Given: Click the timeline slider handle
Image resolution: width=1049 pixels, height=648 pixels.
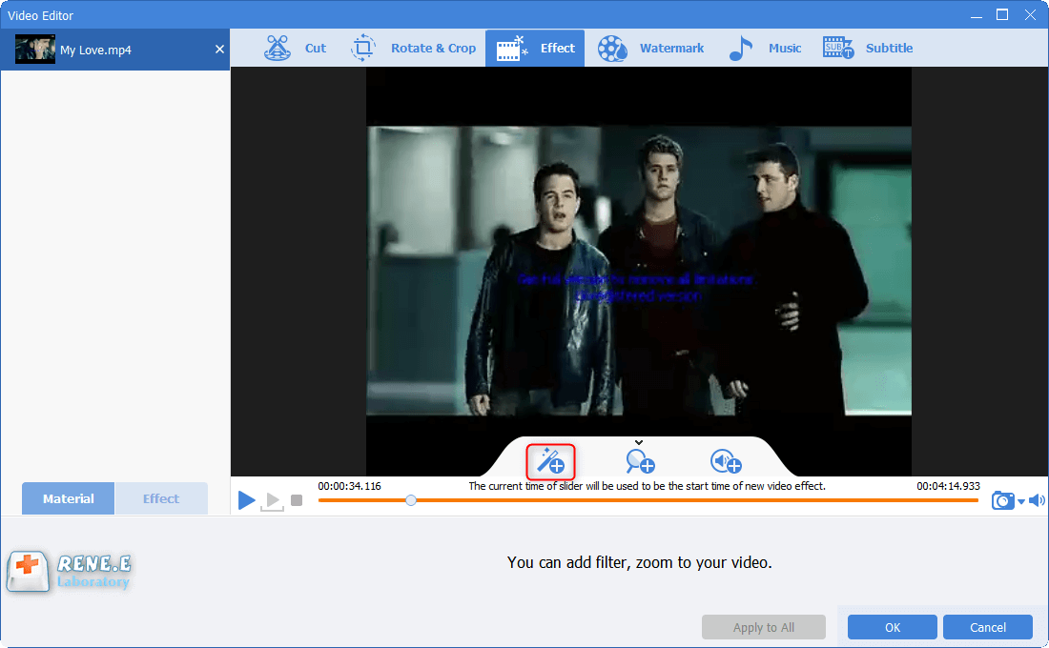Looking at the screenshot, I should (x=411, y=500).
